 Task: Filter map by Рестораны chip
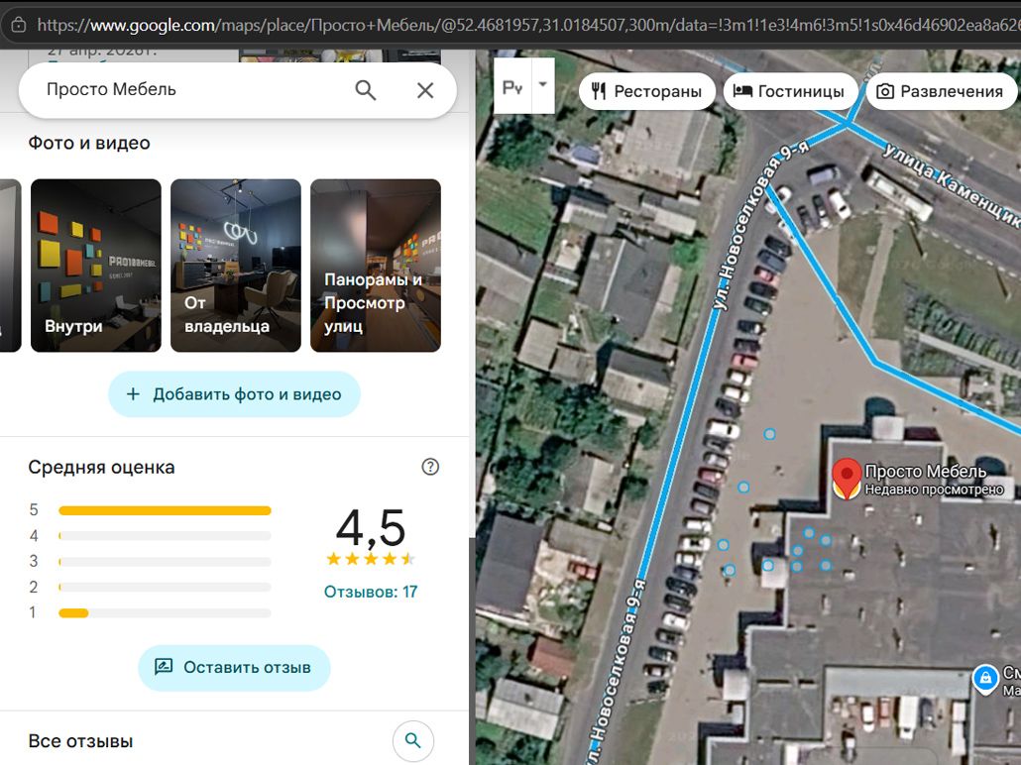647,91
